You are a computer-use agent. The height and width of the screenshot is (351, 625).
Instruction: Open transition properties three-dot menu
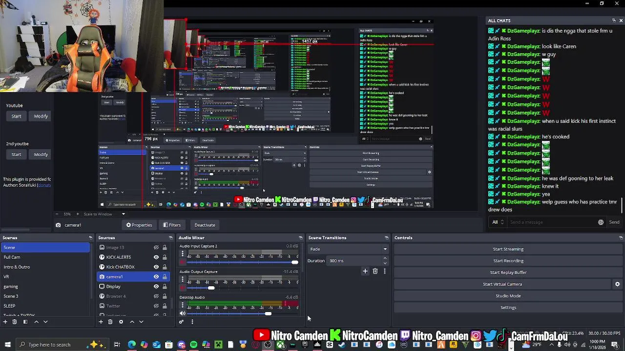(385, 271)
